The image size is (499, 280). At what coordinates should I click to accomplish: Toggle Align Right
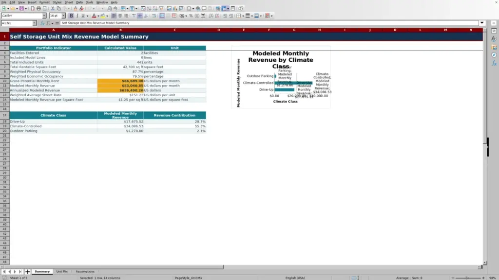126,16
